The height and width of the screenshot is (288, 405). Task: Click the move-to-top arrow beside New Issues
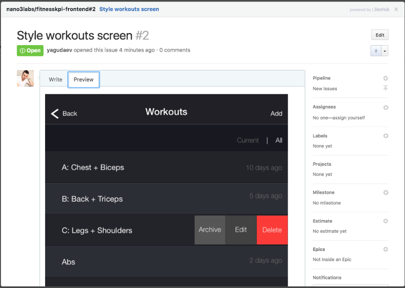[x=385, y=89]
